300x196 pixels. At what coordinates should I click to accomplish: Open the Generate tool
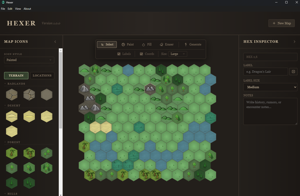(193, 44)
